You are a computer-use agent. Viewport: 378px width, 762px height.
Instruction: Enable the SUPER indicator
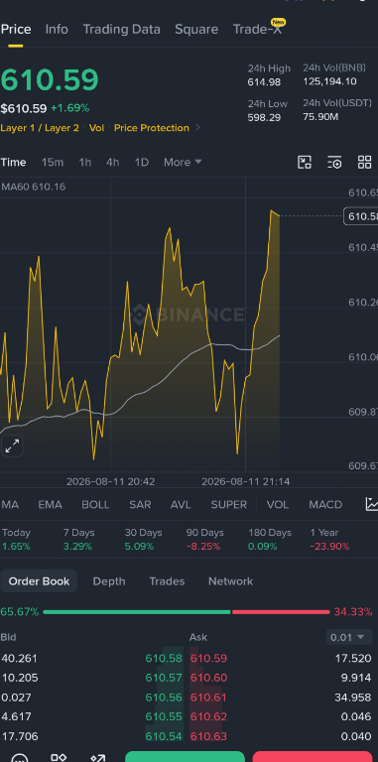pyautogui.click(x=229, y=504)
